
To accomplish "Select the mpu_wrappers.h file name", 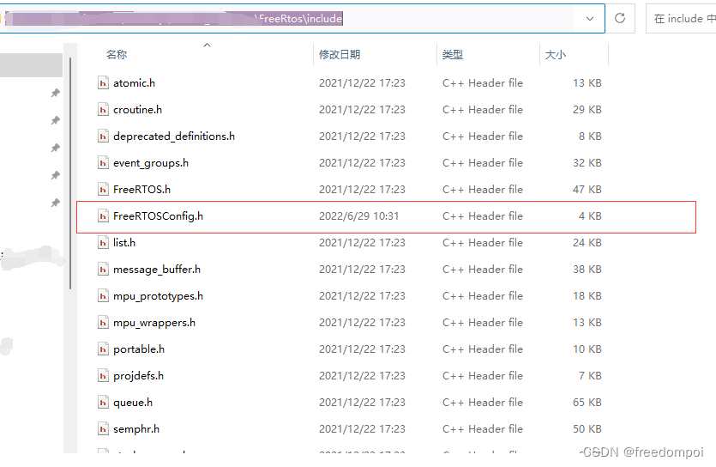I will tap(153, 323).
